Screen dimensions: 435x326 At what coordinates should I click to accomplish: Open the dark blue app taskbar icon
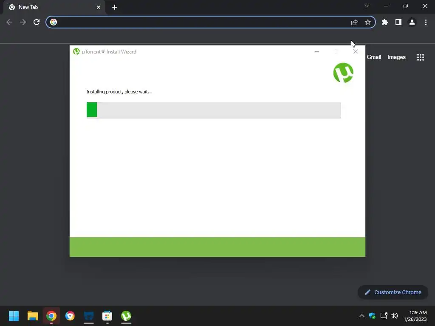(89, 316)
